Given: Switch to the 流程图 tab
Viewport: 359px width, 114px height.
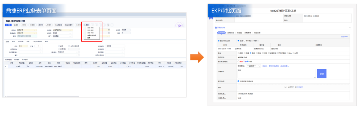Looking at the screenshot, I should [239, 33].
